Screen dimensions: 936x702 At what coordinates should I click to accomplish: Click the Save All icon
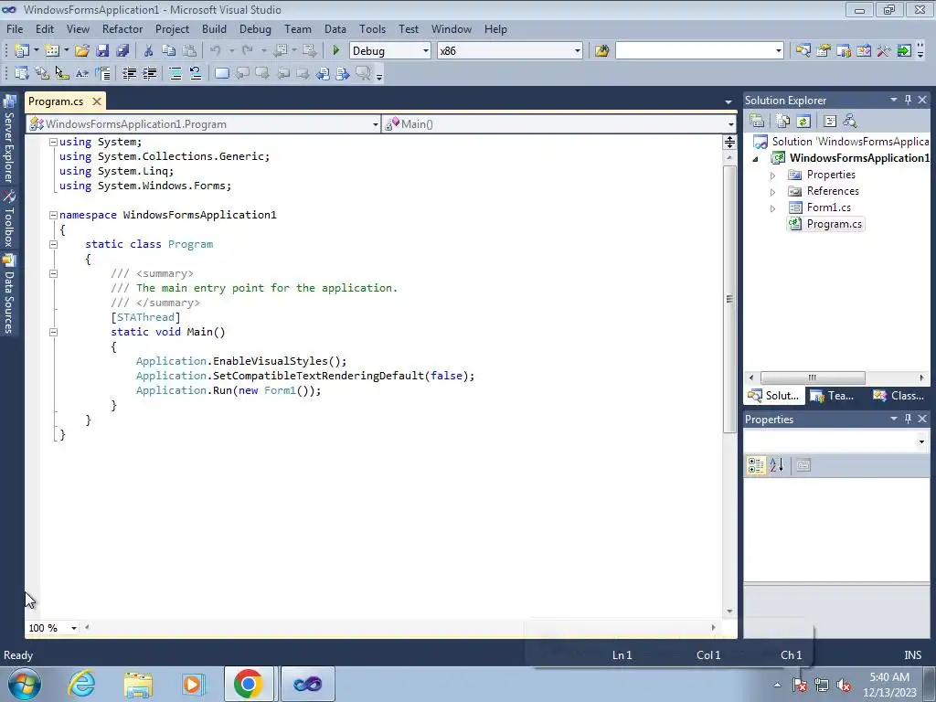click(x=122, y=51)
